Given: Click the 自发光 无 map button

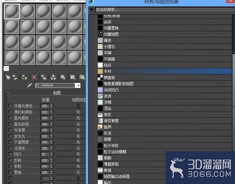Looking at the screenshot, I should [71, 136].
